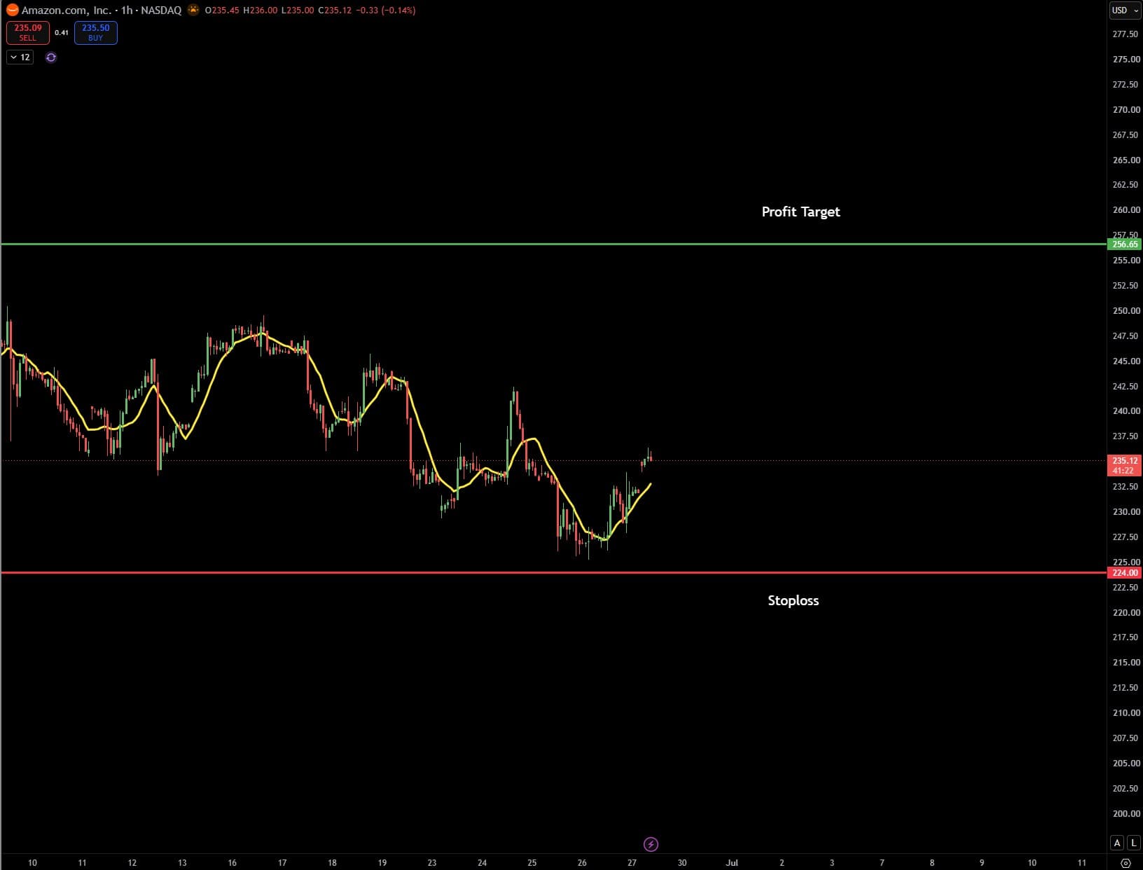
Task: Click the Amazon logo icon
Action: click(12, 10)
